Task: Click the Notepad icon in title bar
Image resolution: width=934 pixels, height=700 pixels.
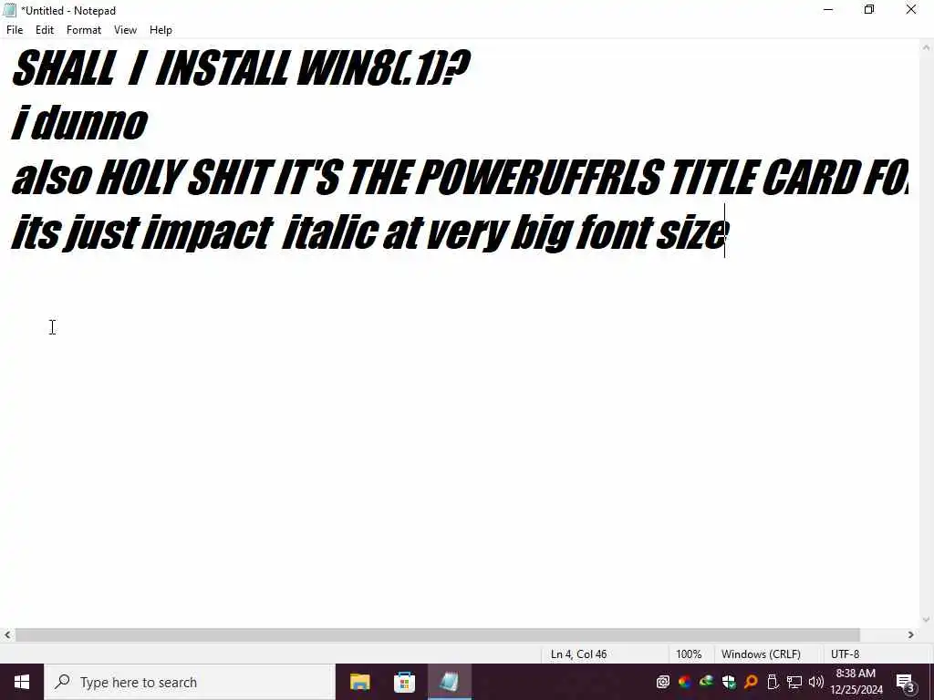Action: [x=9, y=10]
